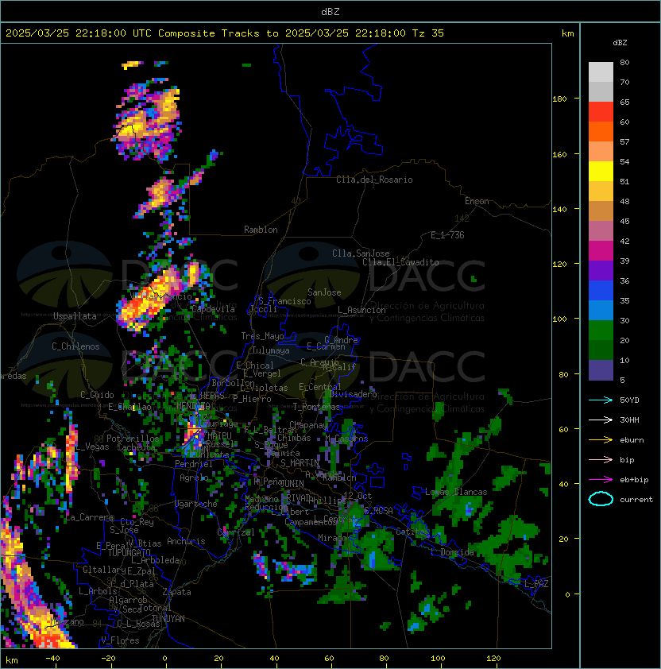Click the JUNIN town label
This screenshot has width=661, height=669.
pyautogui.click(x=292, y=483)
